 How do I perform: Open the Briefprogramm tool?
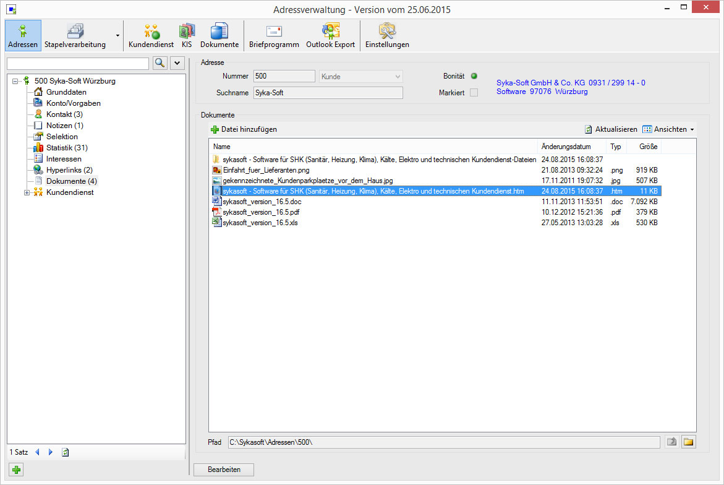point(274,36)
